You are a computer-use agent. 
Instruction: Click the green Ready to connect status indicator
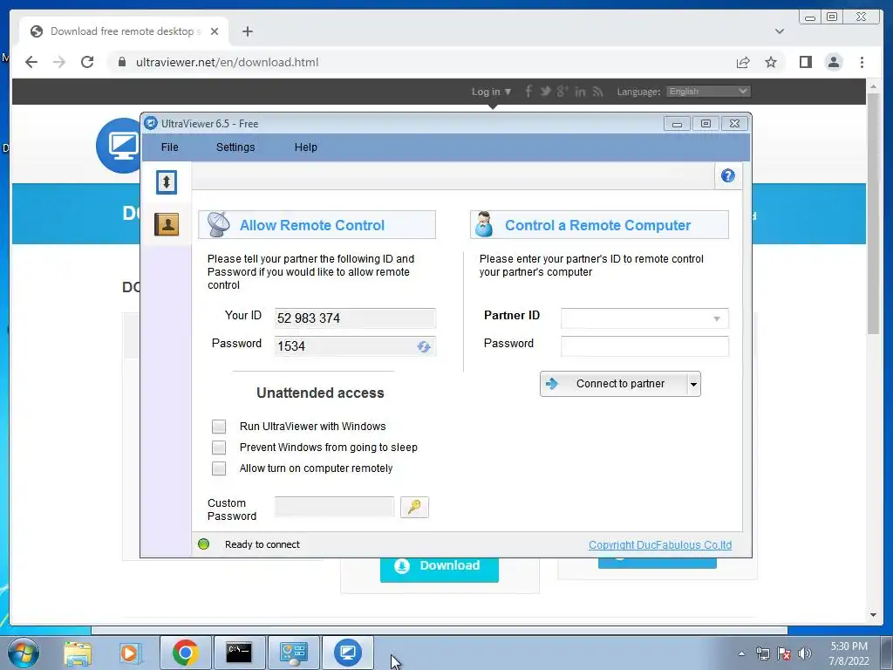tap(203, 544)
